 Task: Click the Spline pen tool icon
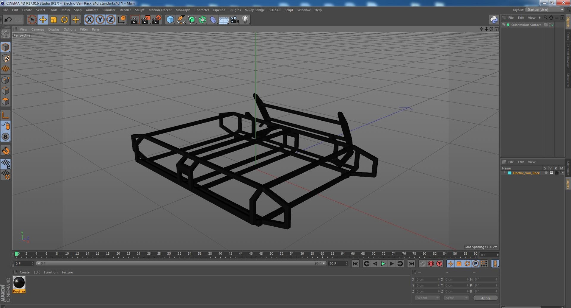tap(181, 20)
